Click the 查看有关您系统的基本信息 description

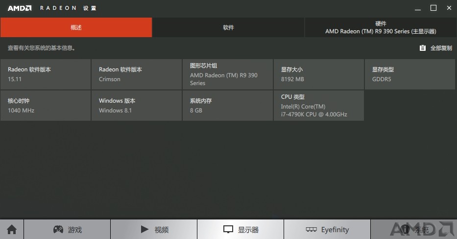point(41,48)
